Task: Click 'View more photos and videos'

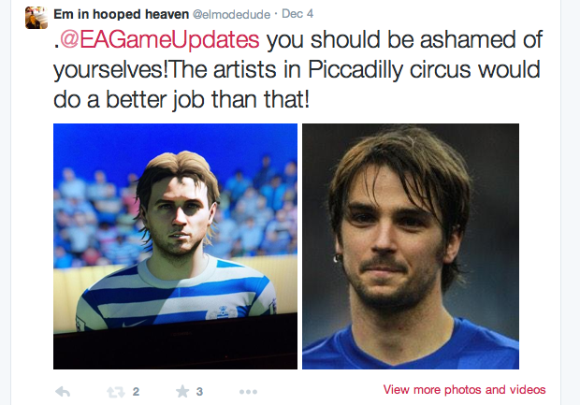Action: 464,389
